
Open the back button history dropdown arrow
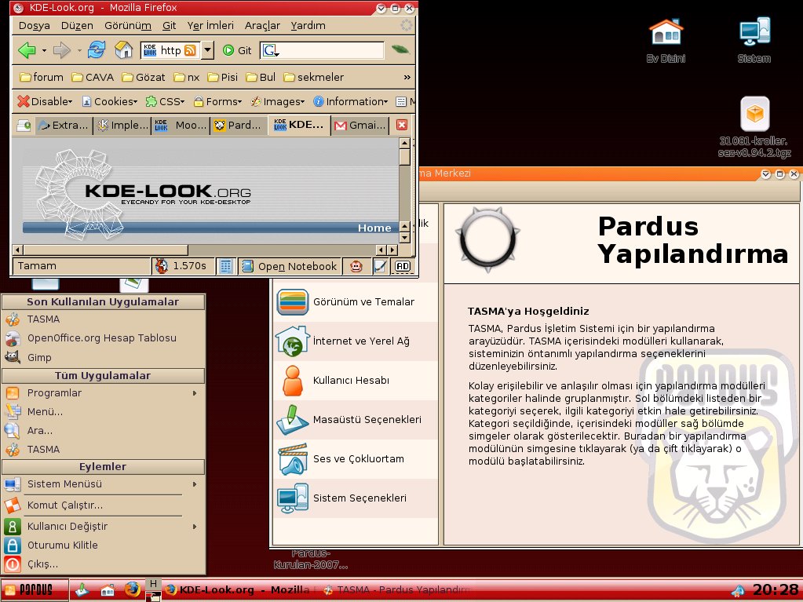tap(44, 50)
